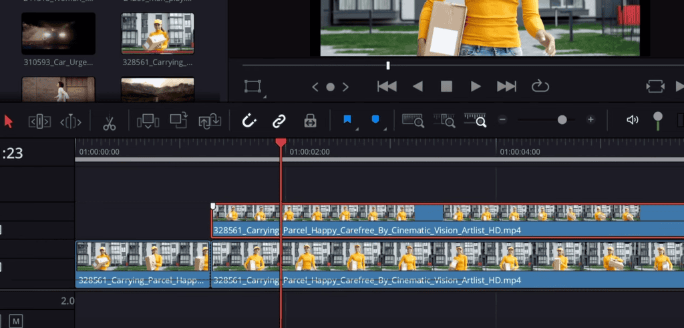Go to next keyframe arrow
Viewport: 684px width, 328px height.
345,87
